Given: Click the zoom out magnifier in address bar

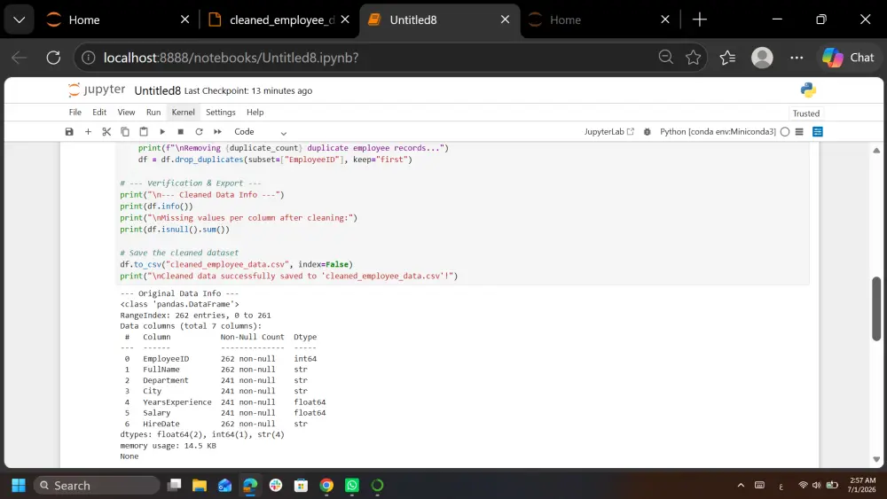Looking at the screenshot, I should tap(666, 57).
